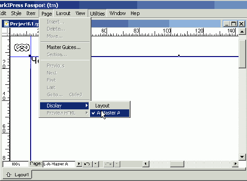Click horizontal scrollbar left arrow
This screenshot has width=247, height=181.
point(146,164)
